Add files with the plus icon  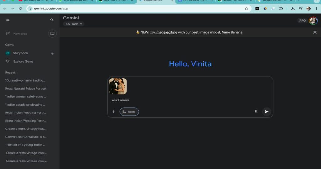coord(113,112)
